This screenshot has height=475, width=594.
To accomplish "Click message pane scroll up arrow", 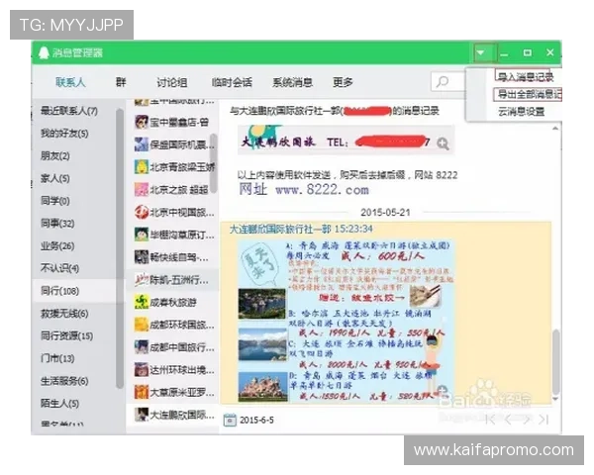I will pyautogui.click(x=555, y=129).
